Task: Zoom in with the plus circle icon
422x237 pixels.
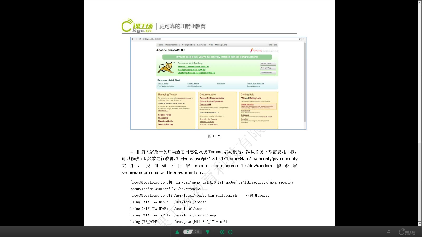Action: coord(222,232)
